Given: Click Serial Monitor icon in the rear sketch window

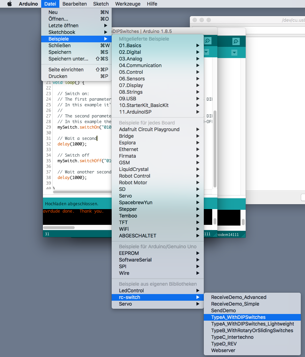Looking at the screenshot, I should pyautogui.click(x=236, y=42).
